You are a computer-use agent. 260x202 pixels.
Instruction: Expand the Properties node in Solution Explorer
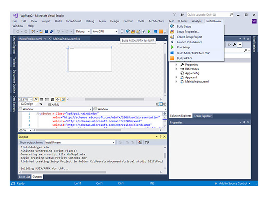[x=177, y=64]
